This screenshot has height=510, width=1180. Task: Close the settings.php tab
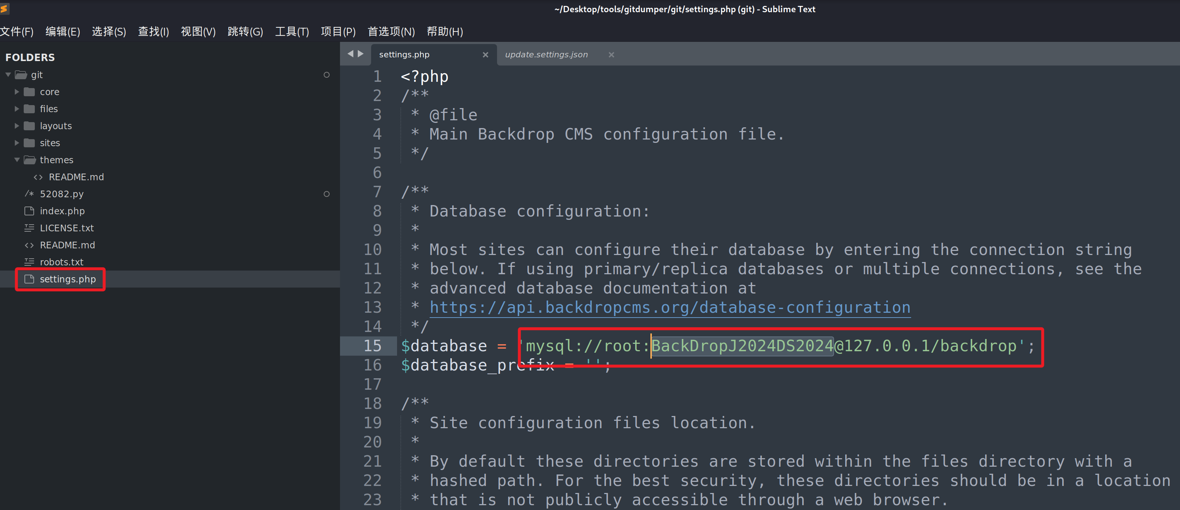click(x=485, y=55)
